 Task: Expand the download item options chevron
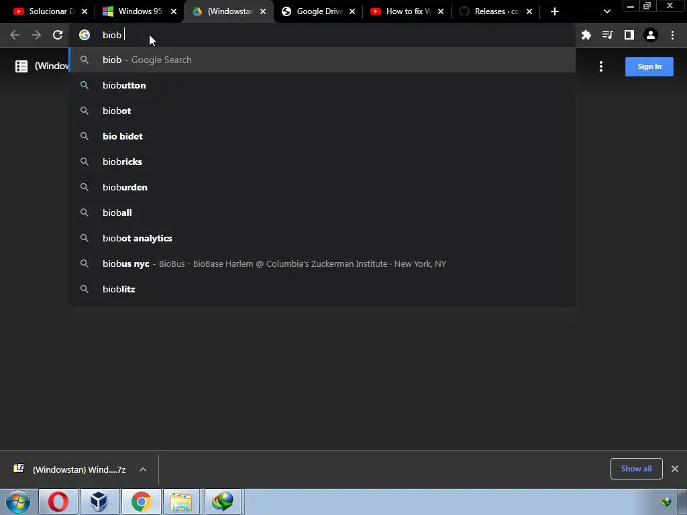point(142,469)
